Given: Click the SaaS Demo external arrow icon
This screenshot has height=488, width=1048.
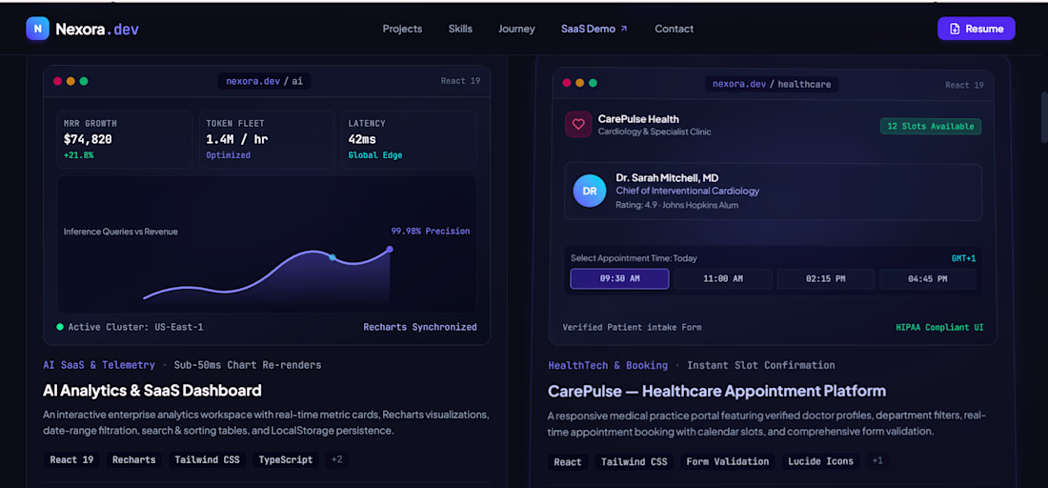Looking at the screenshot, I should pos(624,29).
